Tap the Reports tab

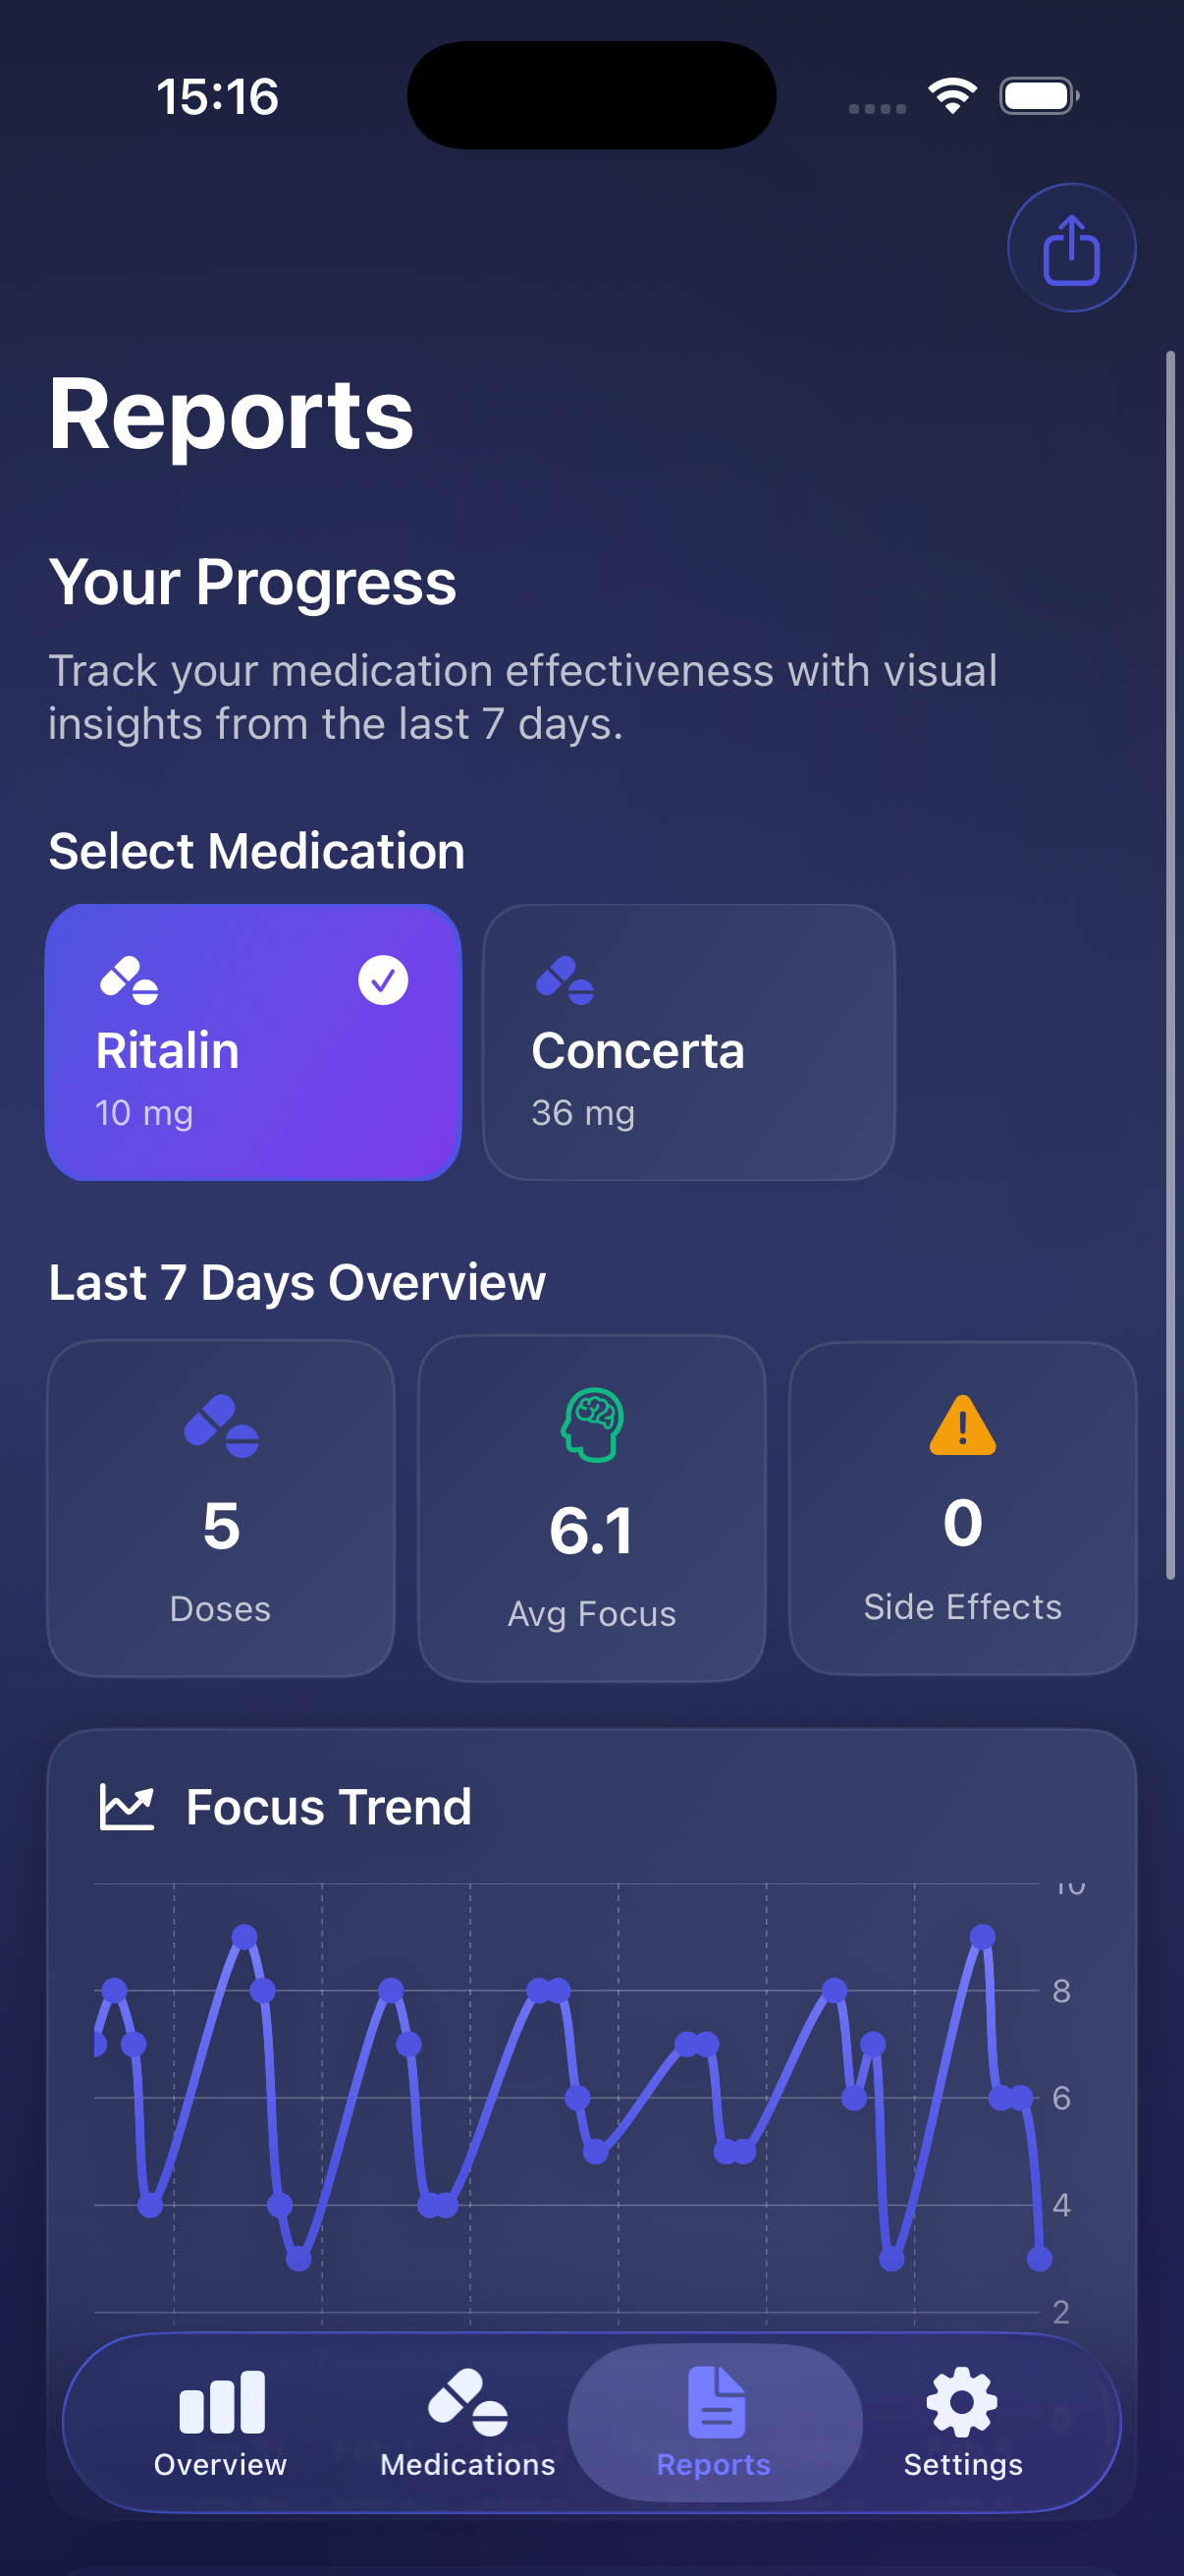[x=714, y=2423]
